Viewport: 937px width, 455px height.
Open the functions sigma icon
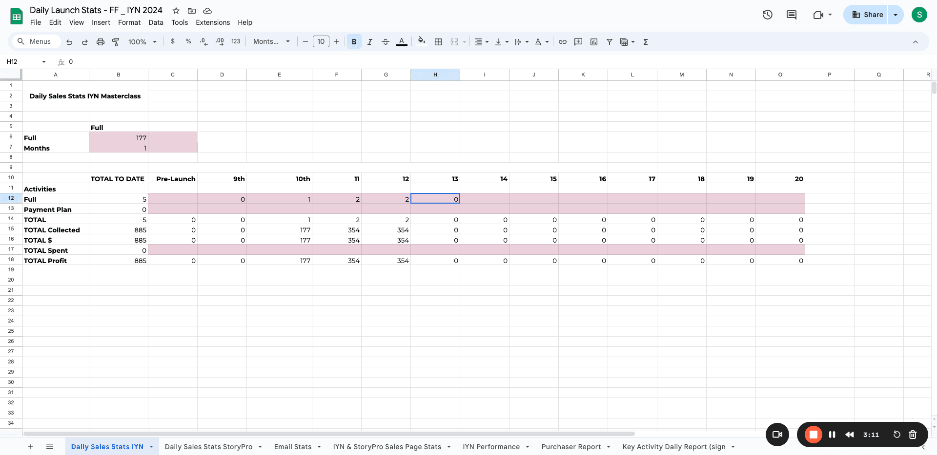(646, 42)
